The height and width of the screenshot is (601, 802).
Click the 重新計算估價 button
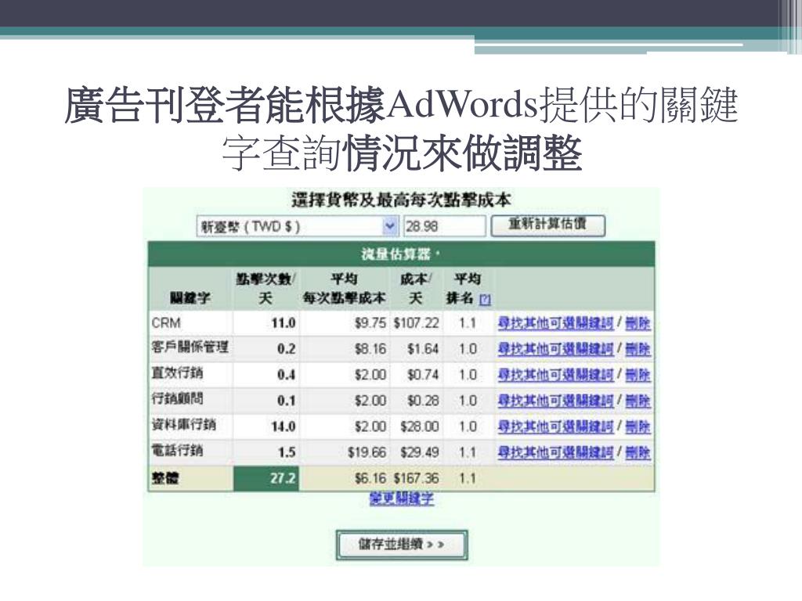coord(547,225)
